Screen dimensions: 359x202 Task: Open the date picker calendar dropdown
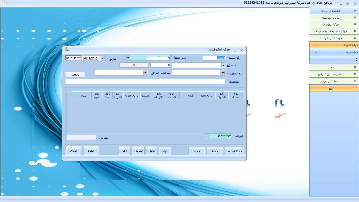coord(103,58)
